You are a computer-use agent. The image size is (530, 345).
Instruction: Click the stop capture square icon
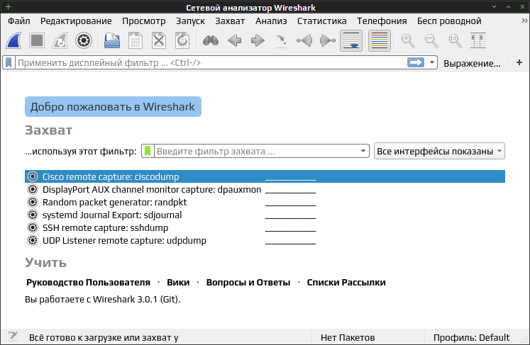37,41
